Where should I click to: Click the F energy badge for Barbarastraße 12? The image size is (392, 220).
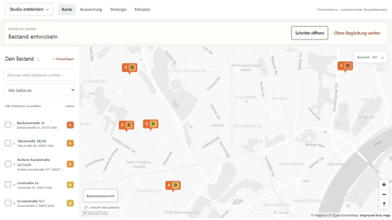click(70, 125)
